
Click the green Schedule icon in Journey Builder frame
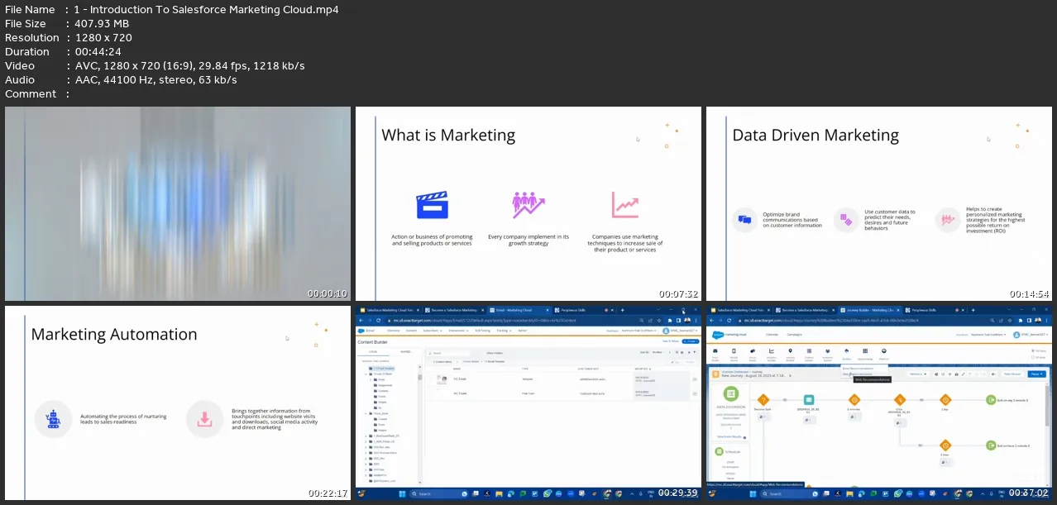pos(719,451)
